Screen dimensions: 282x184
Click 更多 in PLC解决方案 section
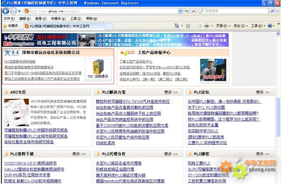pos(171,92)
